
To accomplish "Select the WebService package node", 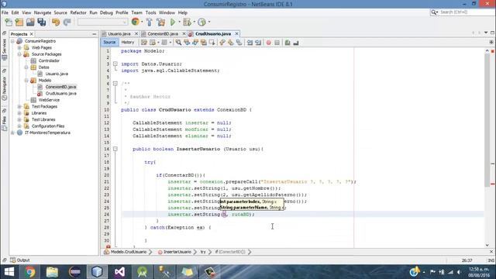I will click(x=49, y=100).
